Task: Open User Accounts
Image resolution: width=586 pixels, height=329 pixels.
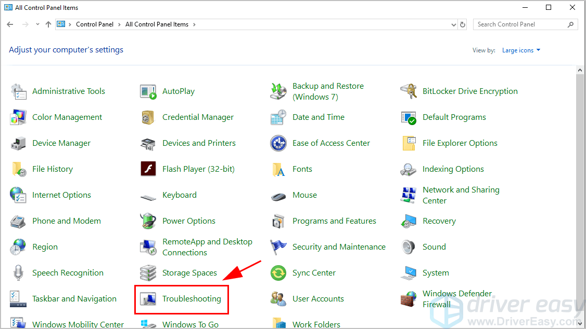Action: [318, 298]
